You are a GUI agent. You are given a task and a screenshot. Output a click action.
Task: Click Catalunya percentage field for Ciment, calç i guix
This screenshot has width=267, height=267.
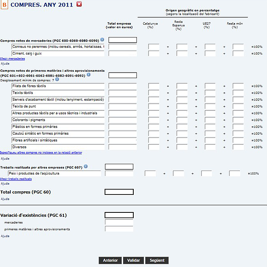click(x=154, y=54)
